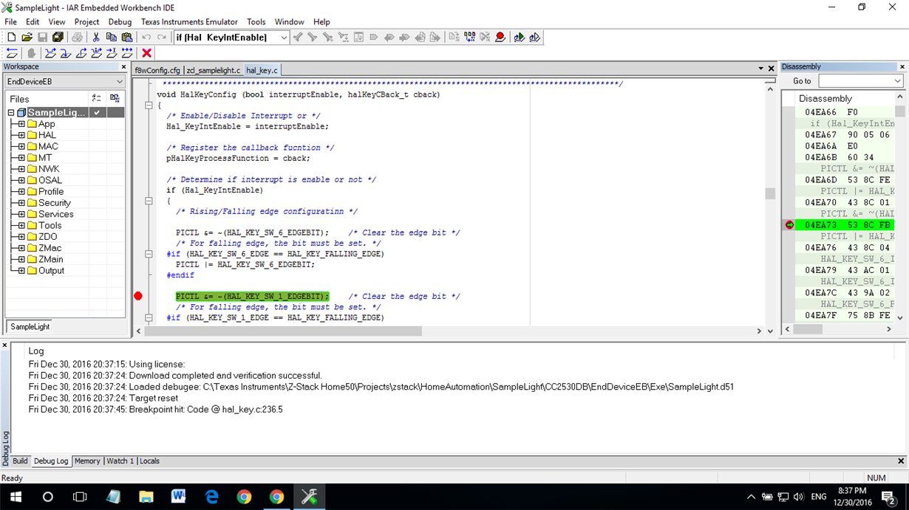
Task: Open Microsoft Edge from the taskbar
Action: (x=211, y=497)
